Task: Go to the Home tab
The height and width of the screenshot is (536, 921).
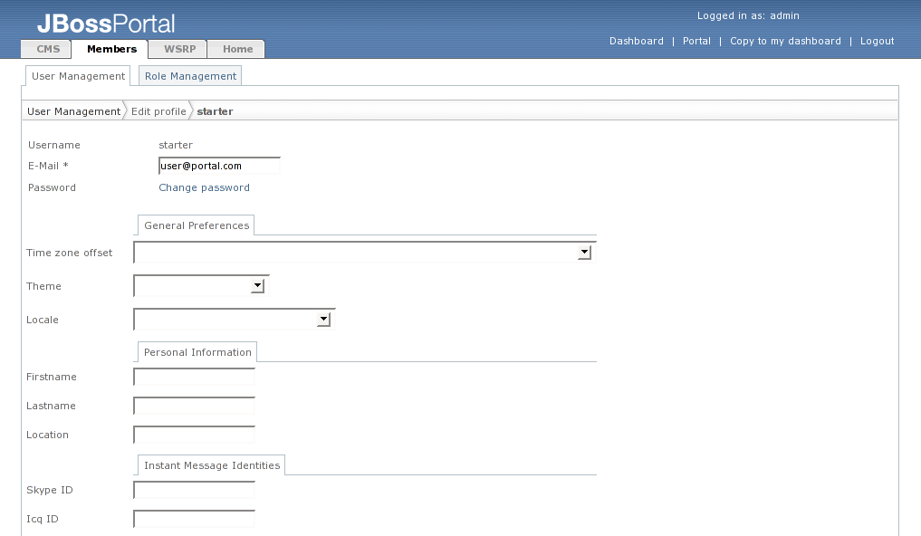Action: (x=237, y=49)
